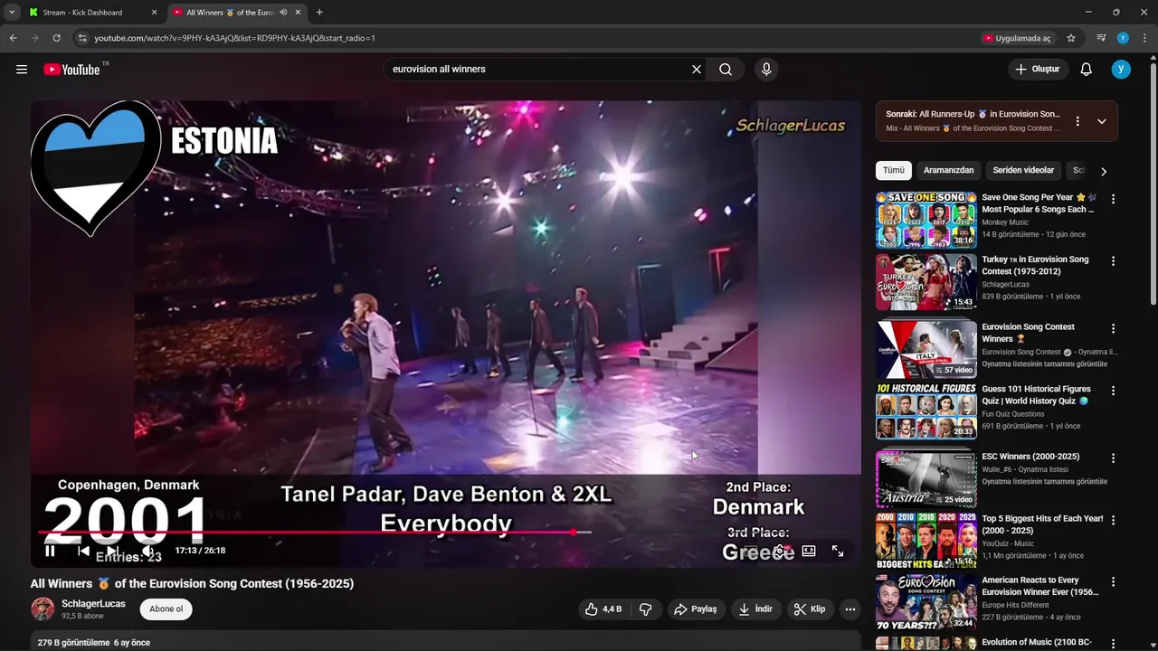Close the All Winners YouTube tab

298,13
